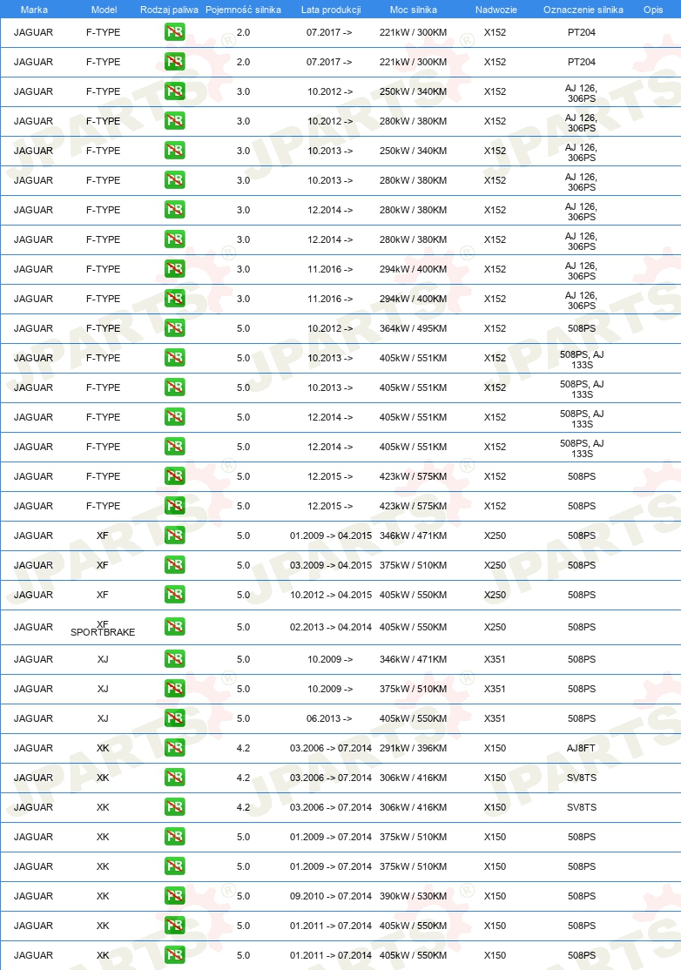The height and width of the screenshot is (970, 681).
Task: Click petrol icon in XJ 346kW / 471KM row
Action: point(175,659)
